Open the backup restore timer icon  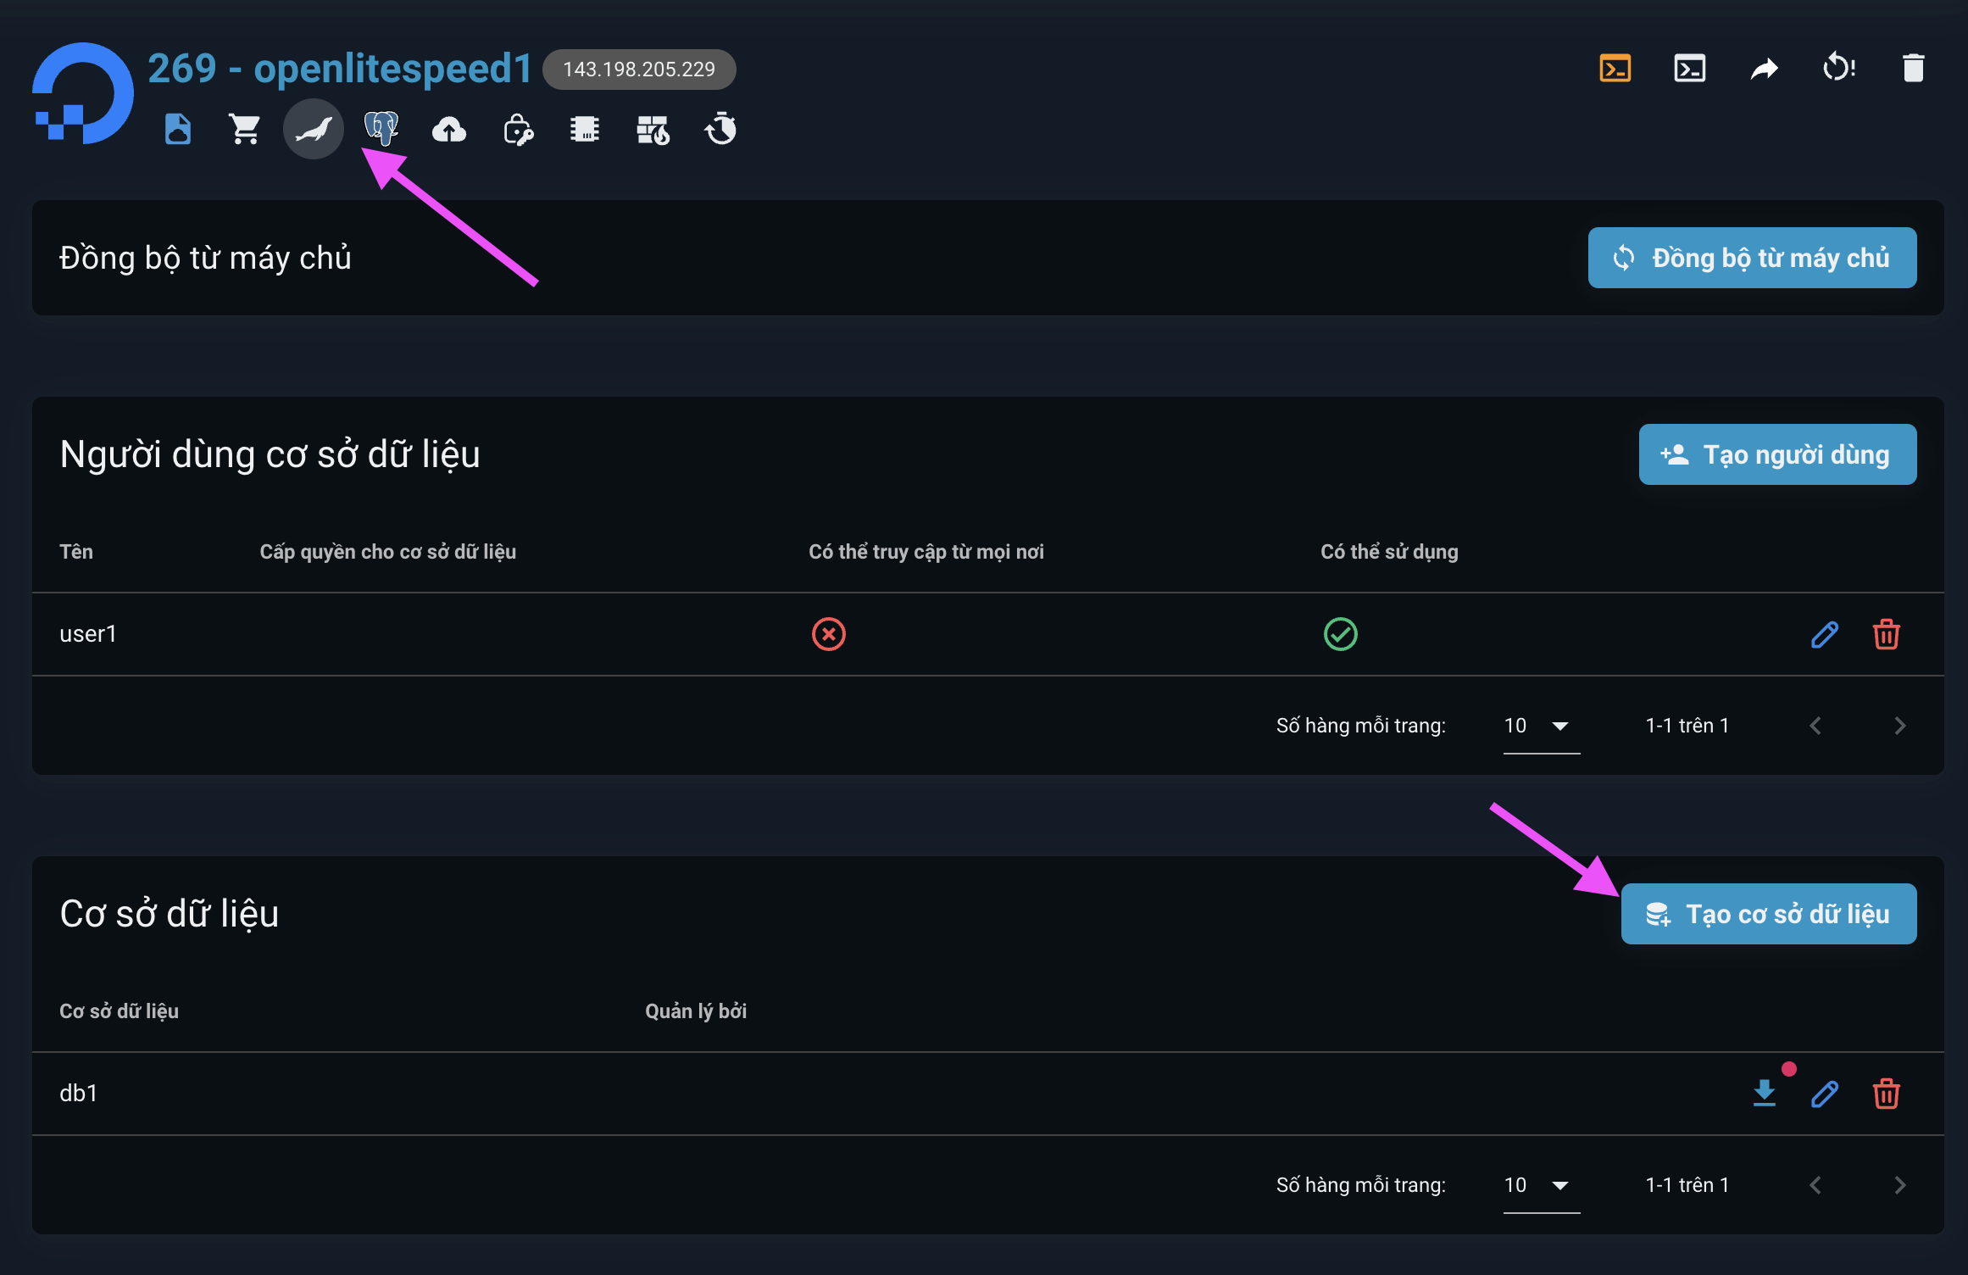[720, 129]
